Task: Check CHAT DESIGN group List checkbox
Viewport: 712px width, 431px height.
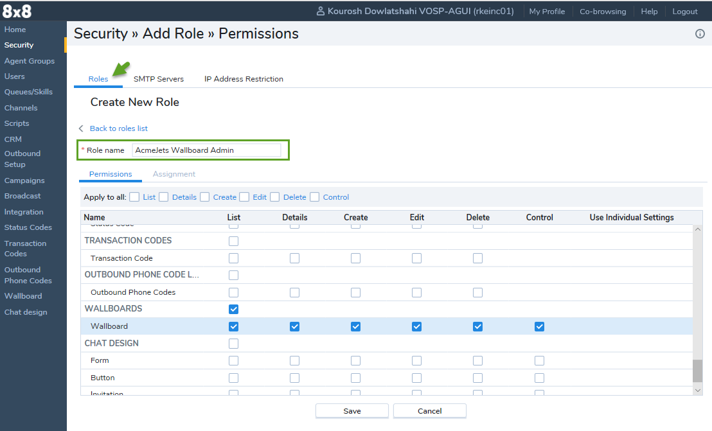Action: click(233, 344)
